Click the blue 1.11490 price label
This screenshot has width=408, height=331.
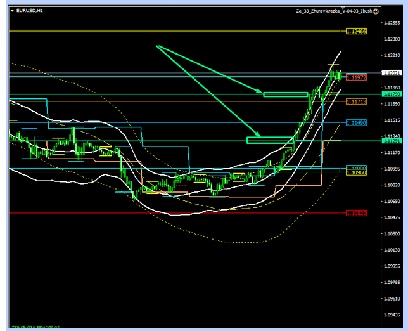(357, 122)
